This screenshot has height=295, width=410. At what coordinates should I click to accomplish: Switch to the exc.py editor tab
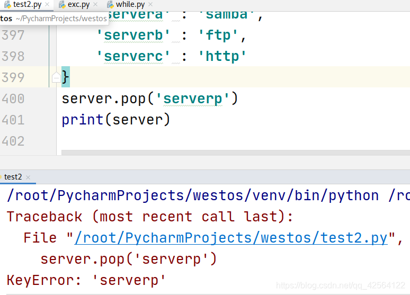(78, 4)
